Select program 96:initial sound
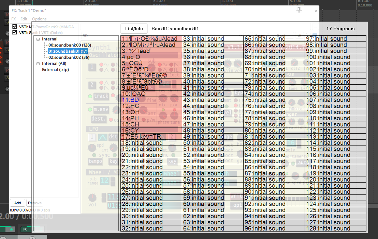The width and height of the screenshot is (378, 239). 274,228
